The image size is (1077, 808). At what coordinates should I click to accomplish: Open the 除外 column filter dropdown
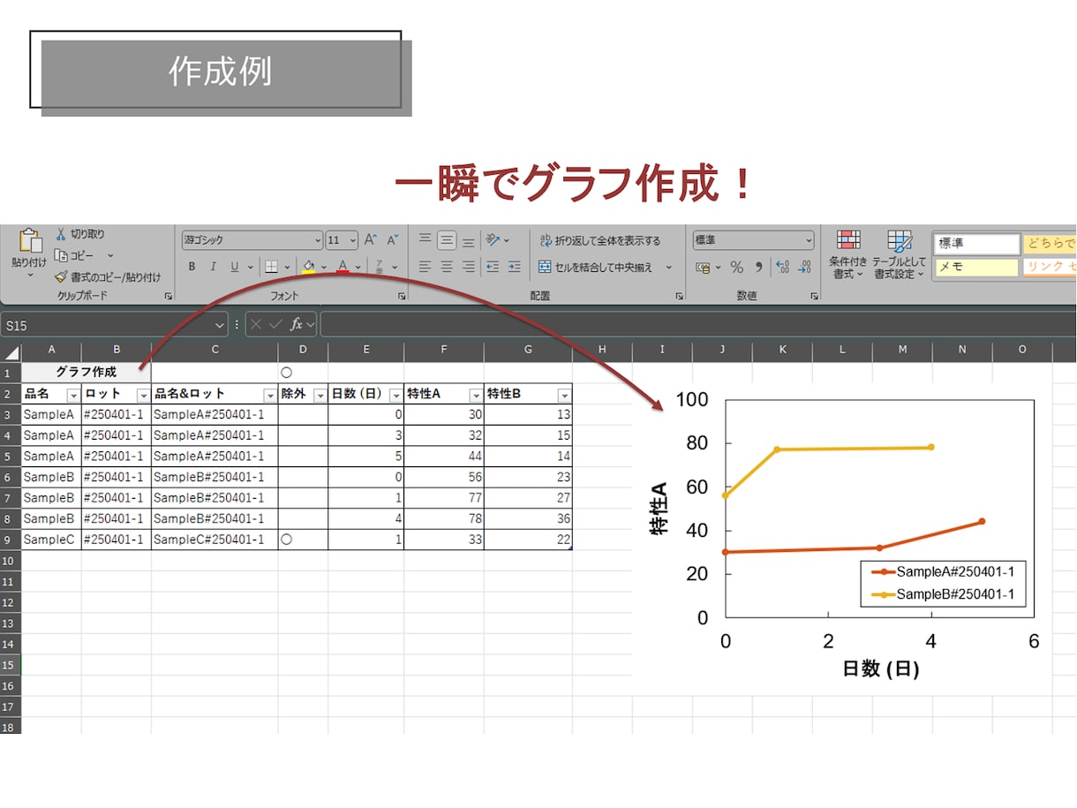pyautogui.click(x=320, y=395)
